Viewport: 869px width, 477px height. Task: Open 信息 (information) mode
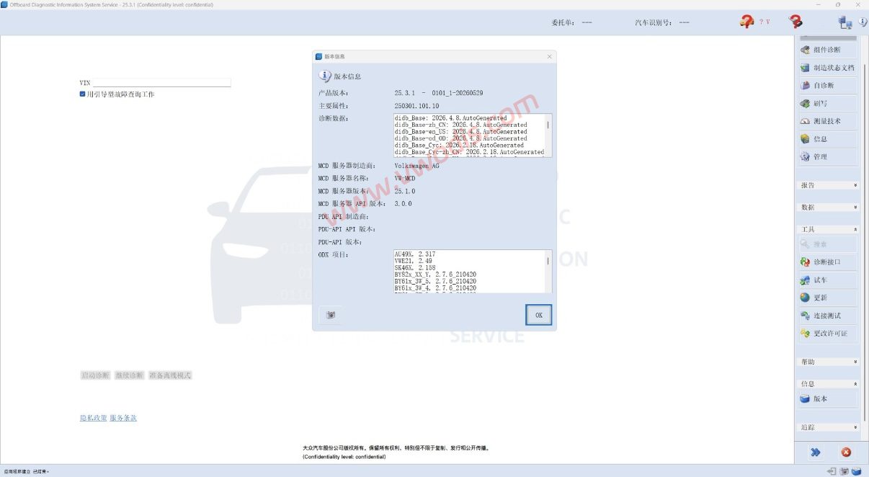coord(828,139)
